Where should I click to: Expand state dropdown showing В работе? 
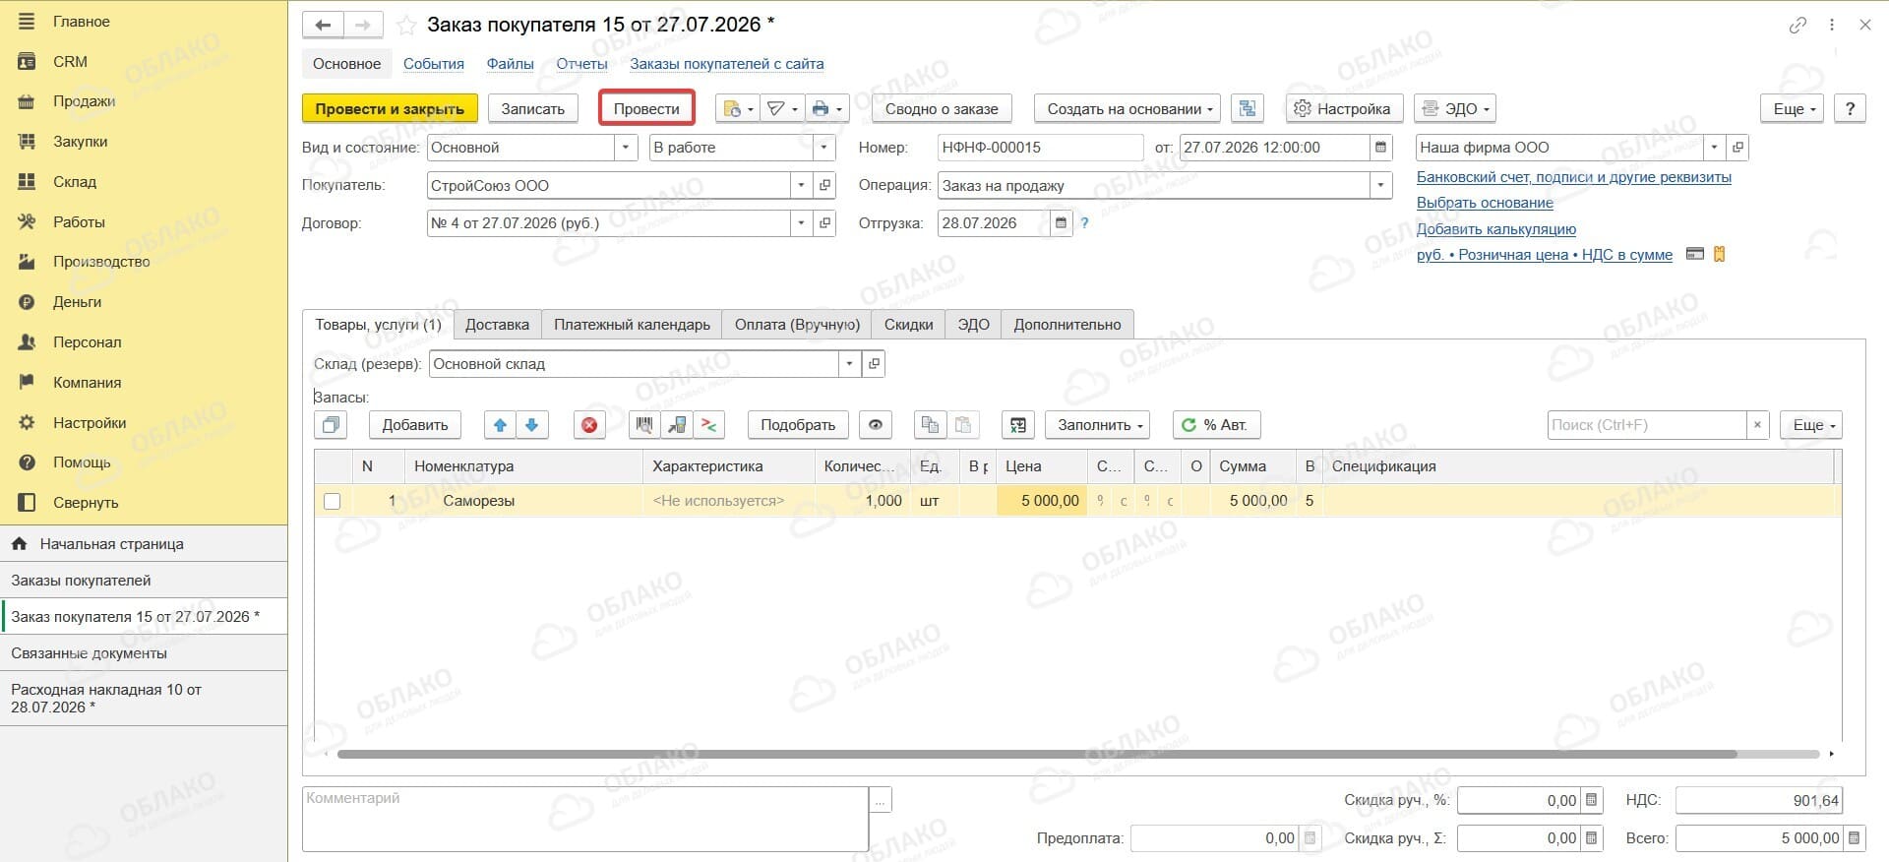coord(824,148)
